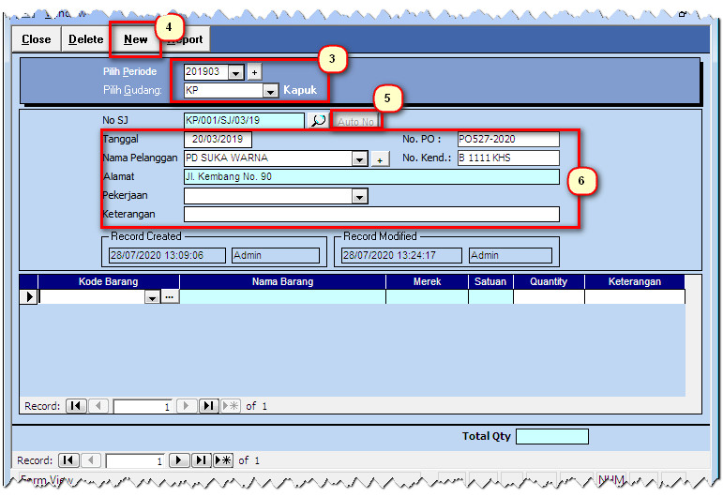Go to first record in main form navigator

pyautogui.click(x=68, y=460)
